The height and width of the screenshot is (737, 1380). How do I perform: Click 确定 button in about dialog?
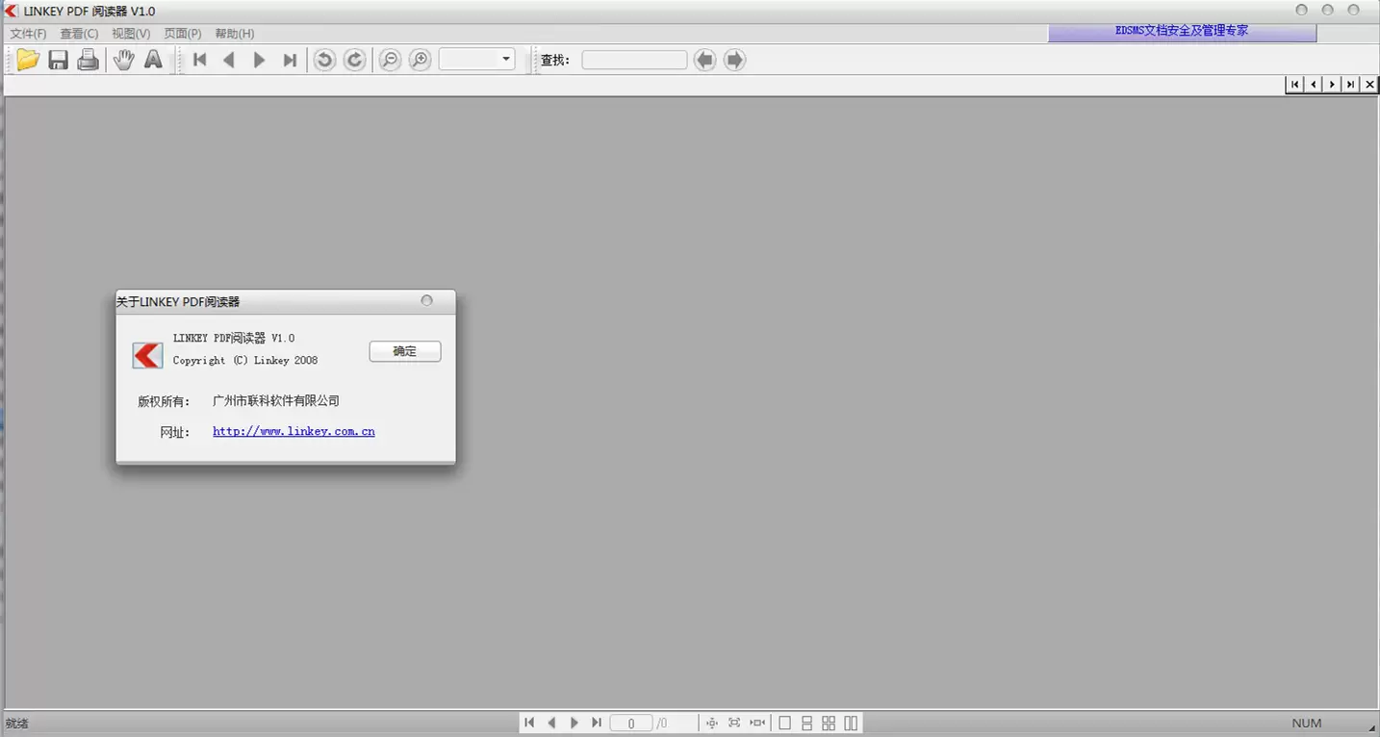(405, 351)
